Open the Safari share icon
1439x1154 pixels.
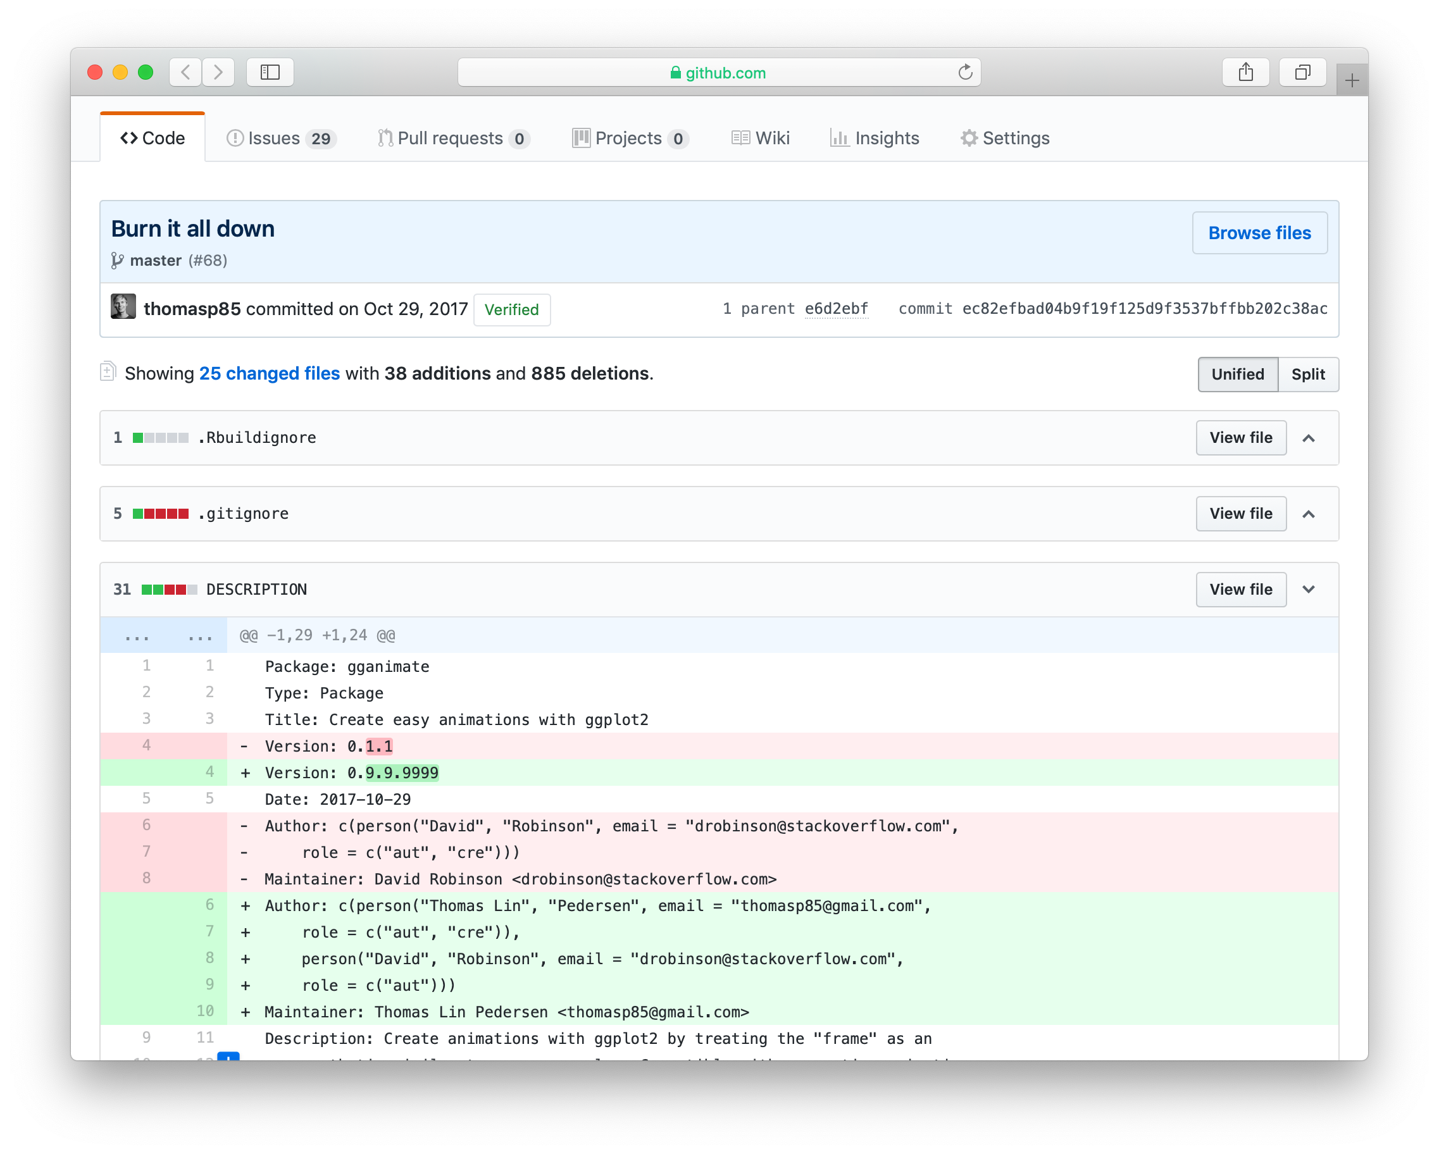[x=1245, y=72]
